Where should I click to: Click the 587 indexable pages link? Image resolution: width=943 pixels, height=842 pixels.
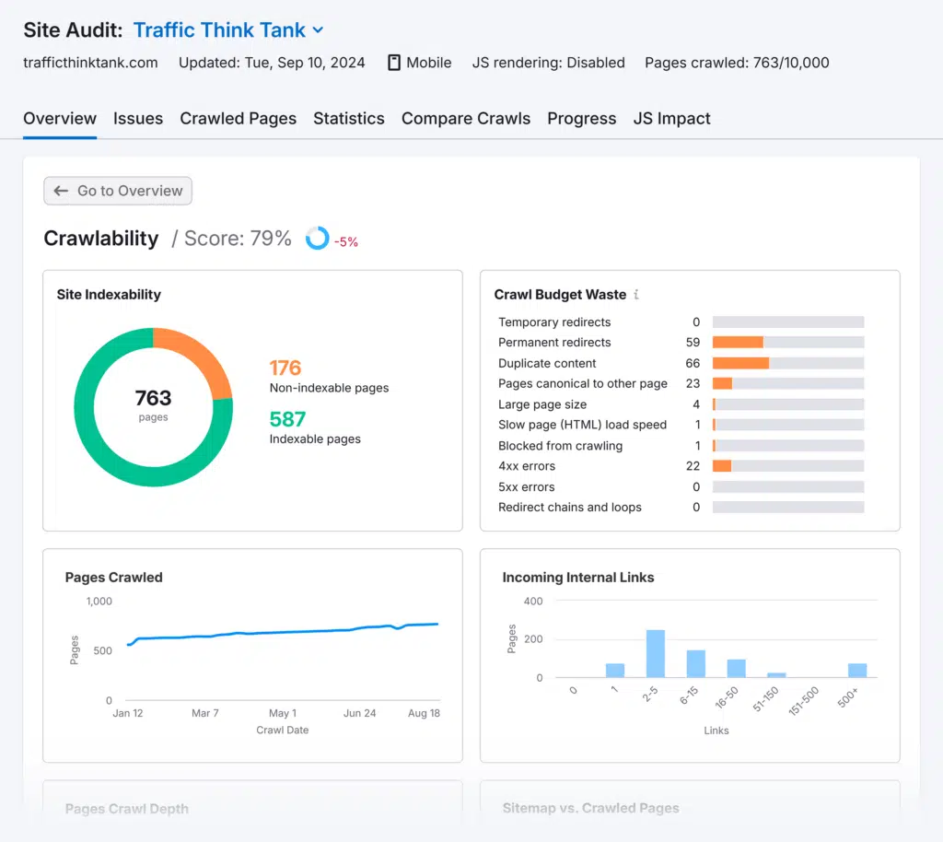287,420
